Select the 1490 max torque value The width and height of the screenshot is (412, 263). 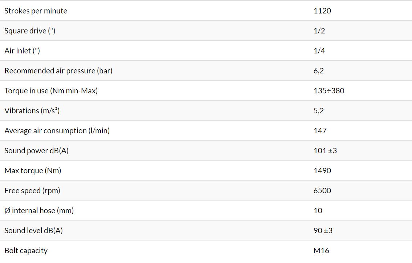click(x=322, y=171)
